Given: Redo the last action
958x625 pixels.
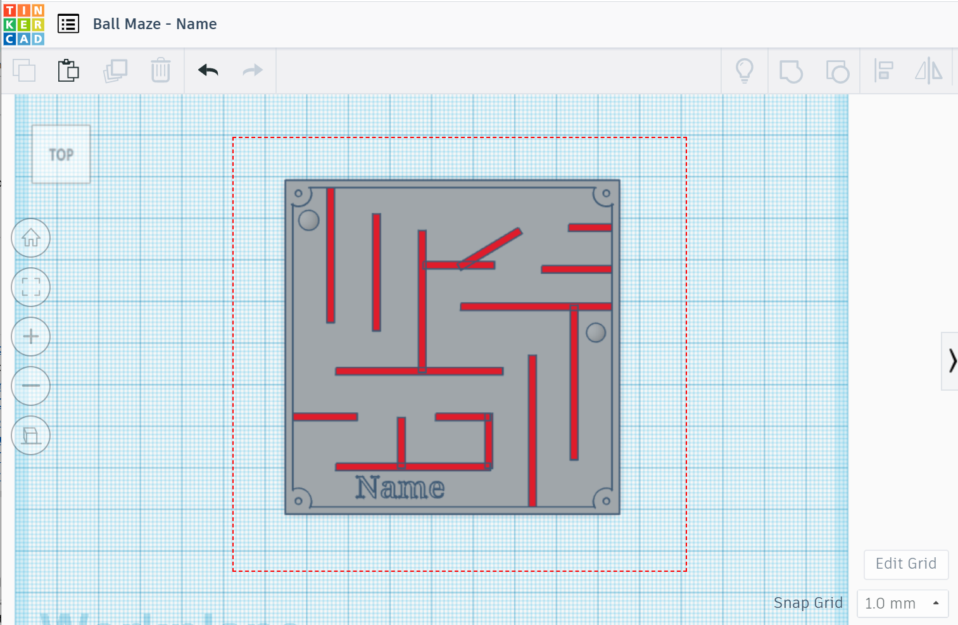Looking at the screenshot, I should (253, 70).
